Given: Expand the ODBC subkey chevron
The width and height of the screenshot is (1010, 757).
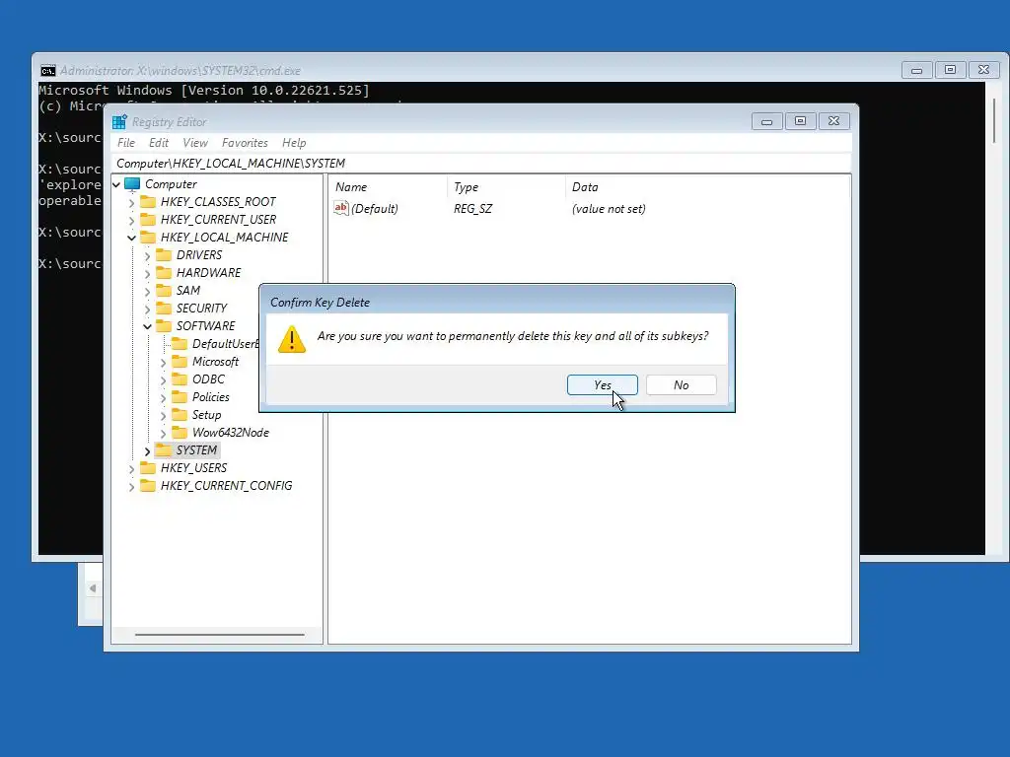Looking at the screenshot, I should (163, 379).
